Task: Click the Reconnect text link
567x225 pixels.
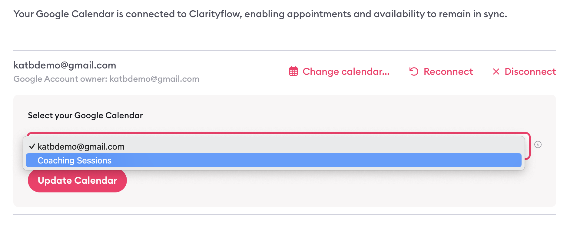Action: pos(448,71)
